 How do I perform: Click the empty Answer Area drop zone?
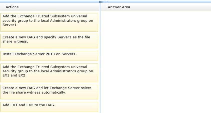coord(156,62)
